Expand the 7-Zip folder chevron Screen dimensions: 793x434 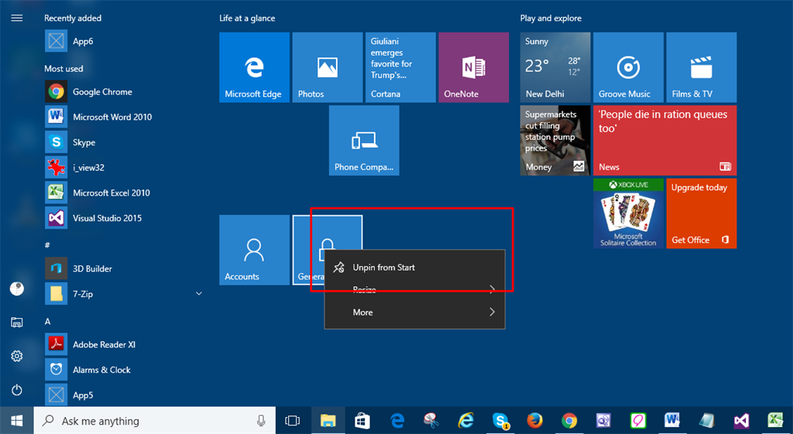tap(199, 294)
